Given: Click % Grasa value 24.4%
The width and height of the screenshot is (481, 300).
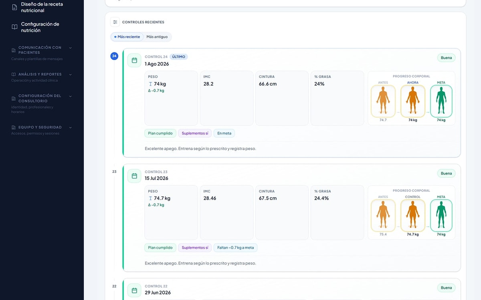Looking at the screenshot, I should [321, 198].
